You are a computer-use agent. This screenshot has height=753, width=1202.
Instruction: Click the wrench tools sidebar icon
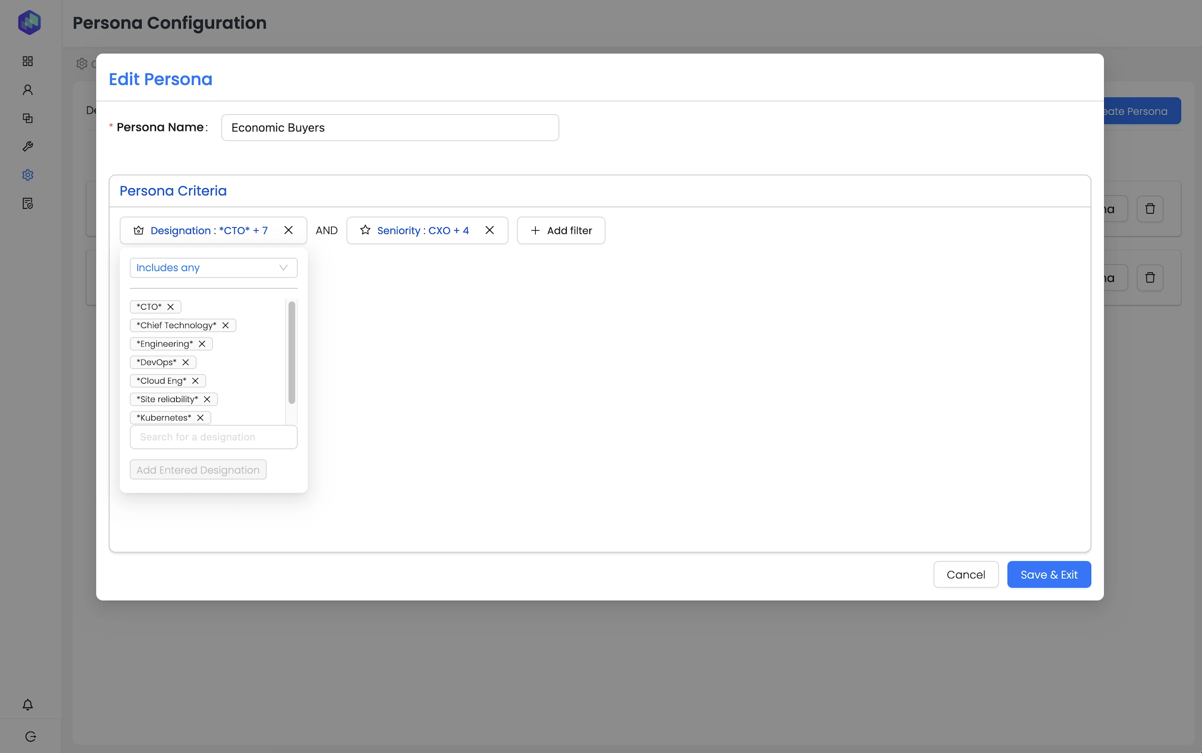[28, 147]
